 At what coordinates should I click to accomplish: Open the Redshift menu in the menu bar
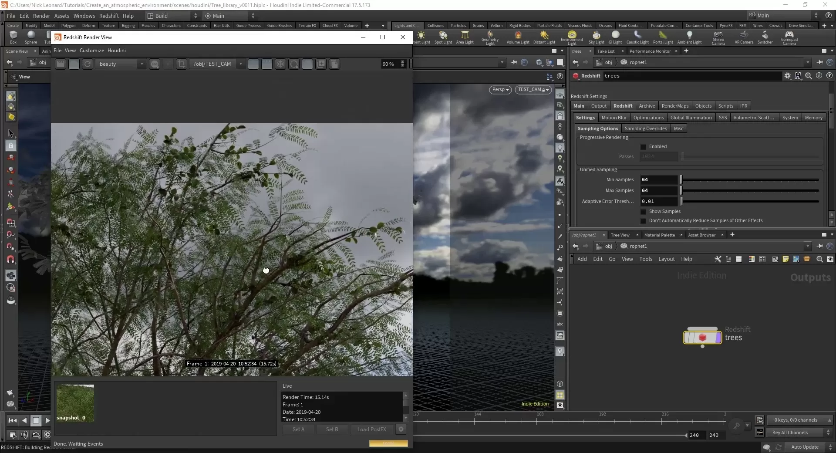109,16
